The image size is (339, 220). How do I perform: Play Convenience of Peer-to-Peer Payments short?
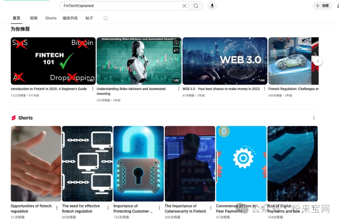coord(241,164)
